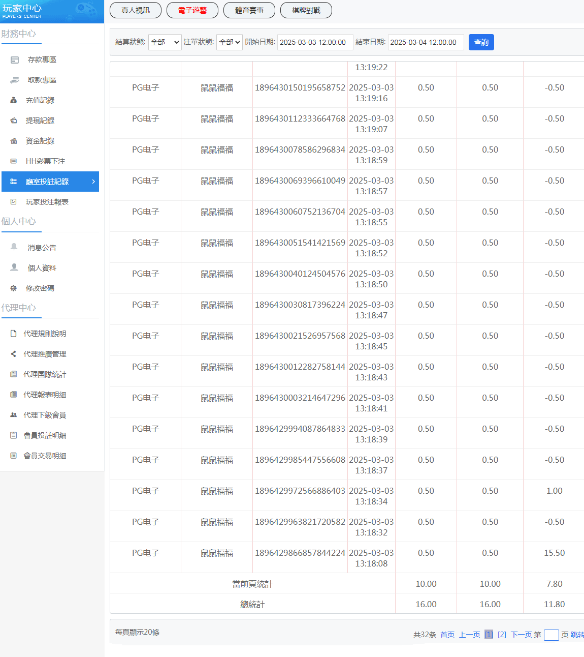Focus the 開始日期 date field
The width and height of the screenshot is (584, 657).
point(315,42)
